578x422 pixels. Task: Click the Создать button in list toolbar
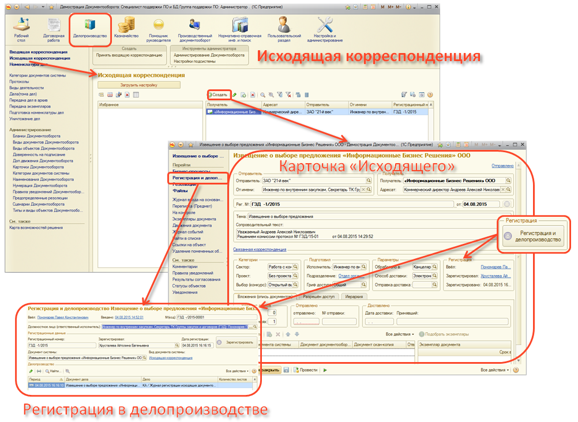tap(219, 95)
